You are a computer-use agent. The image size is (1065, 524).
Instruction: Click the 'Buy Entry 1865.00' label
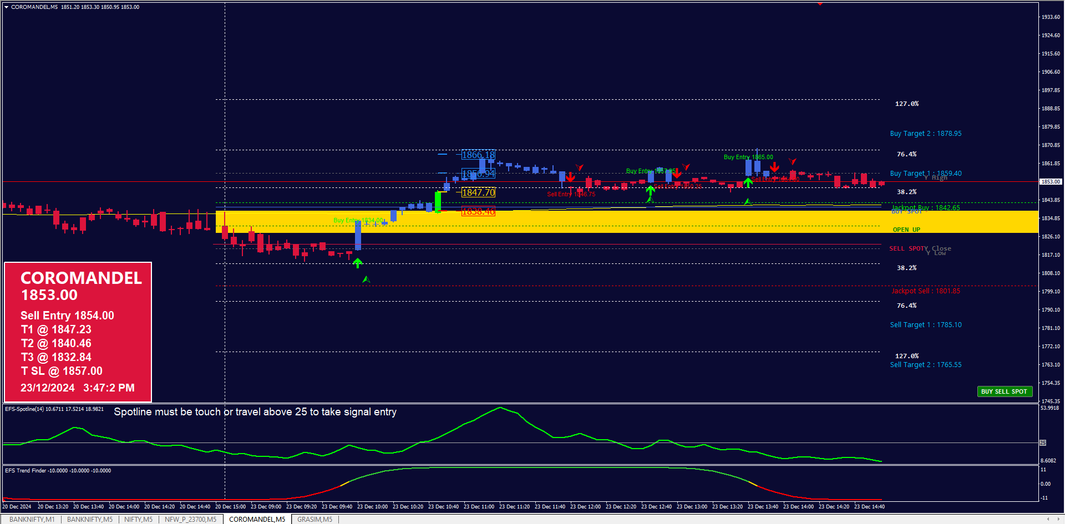point(748,157)
